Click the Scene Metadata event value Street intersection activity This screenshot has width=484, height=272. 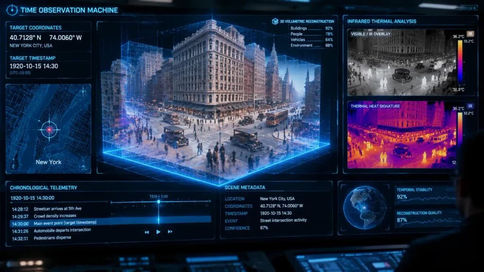[284, 220]
